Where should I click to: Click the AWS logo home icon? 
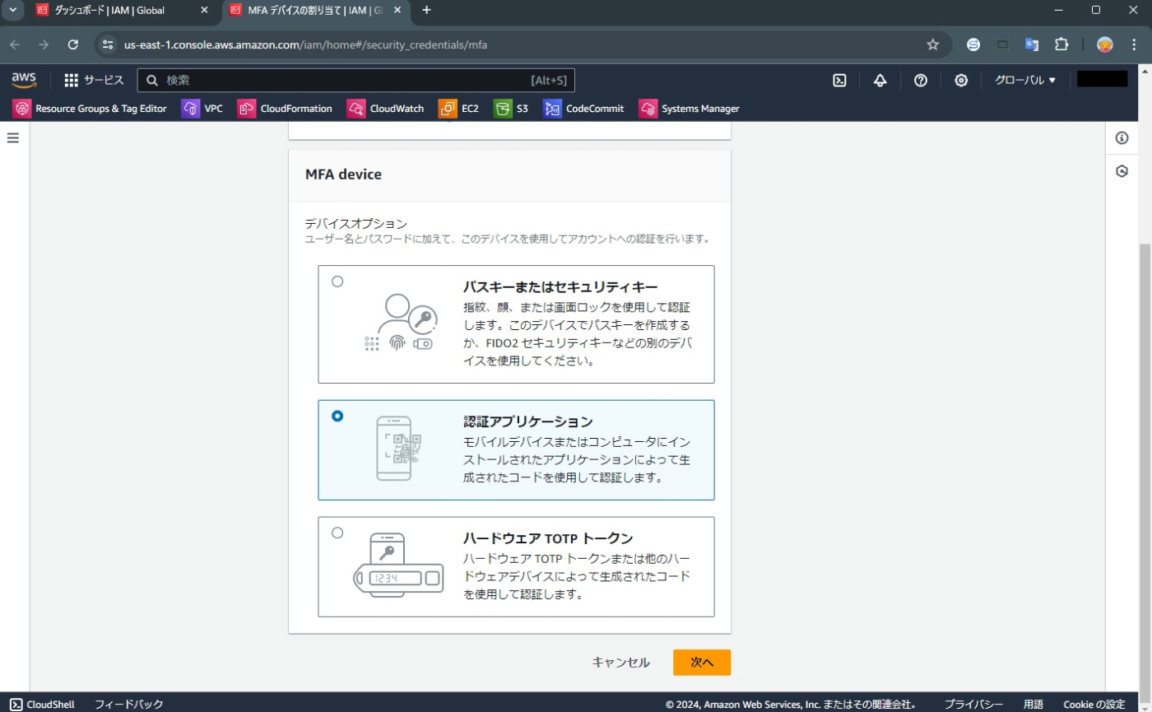[x=24, y=80]
